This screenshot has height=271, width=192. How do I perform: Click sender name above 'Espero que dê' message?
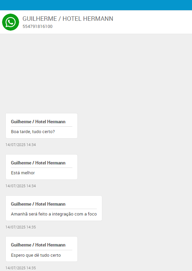click(x=38, y=245)
